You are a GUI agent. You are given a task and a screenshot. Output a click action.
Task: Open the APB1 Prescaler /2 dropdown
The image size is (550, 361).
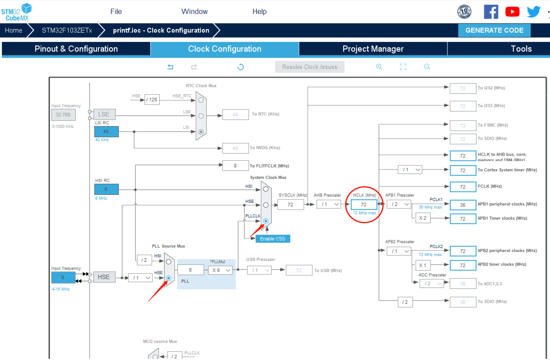click(399, 204)
